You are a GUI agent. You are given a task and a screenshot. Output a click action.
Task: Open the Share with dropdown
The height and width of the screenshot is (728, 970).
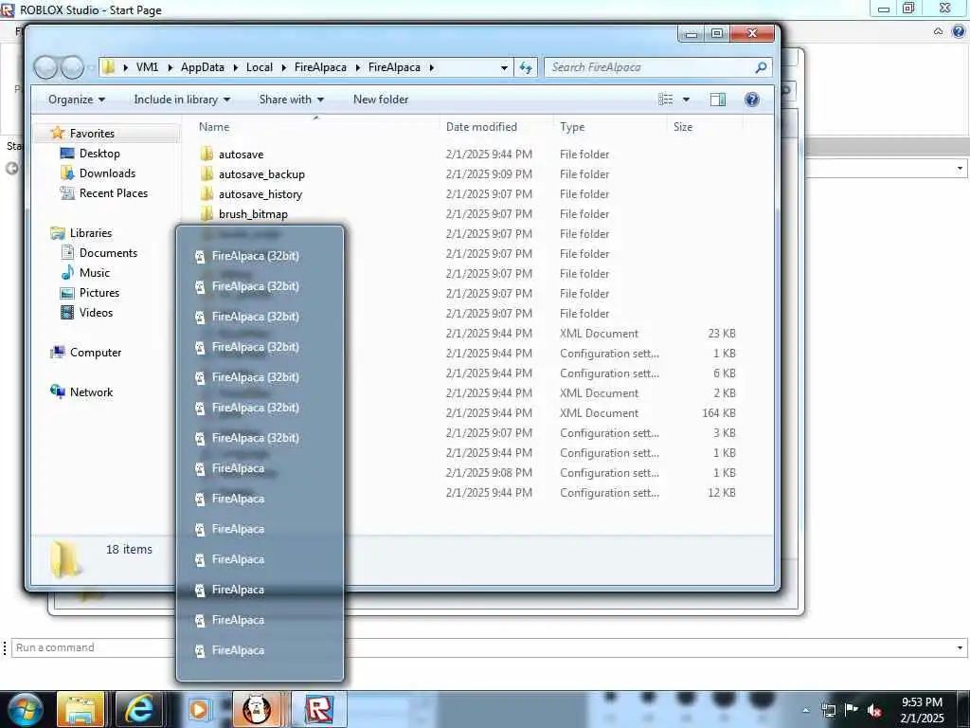[292, 100]
